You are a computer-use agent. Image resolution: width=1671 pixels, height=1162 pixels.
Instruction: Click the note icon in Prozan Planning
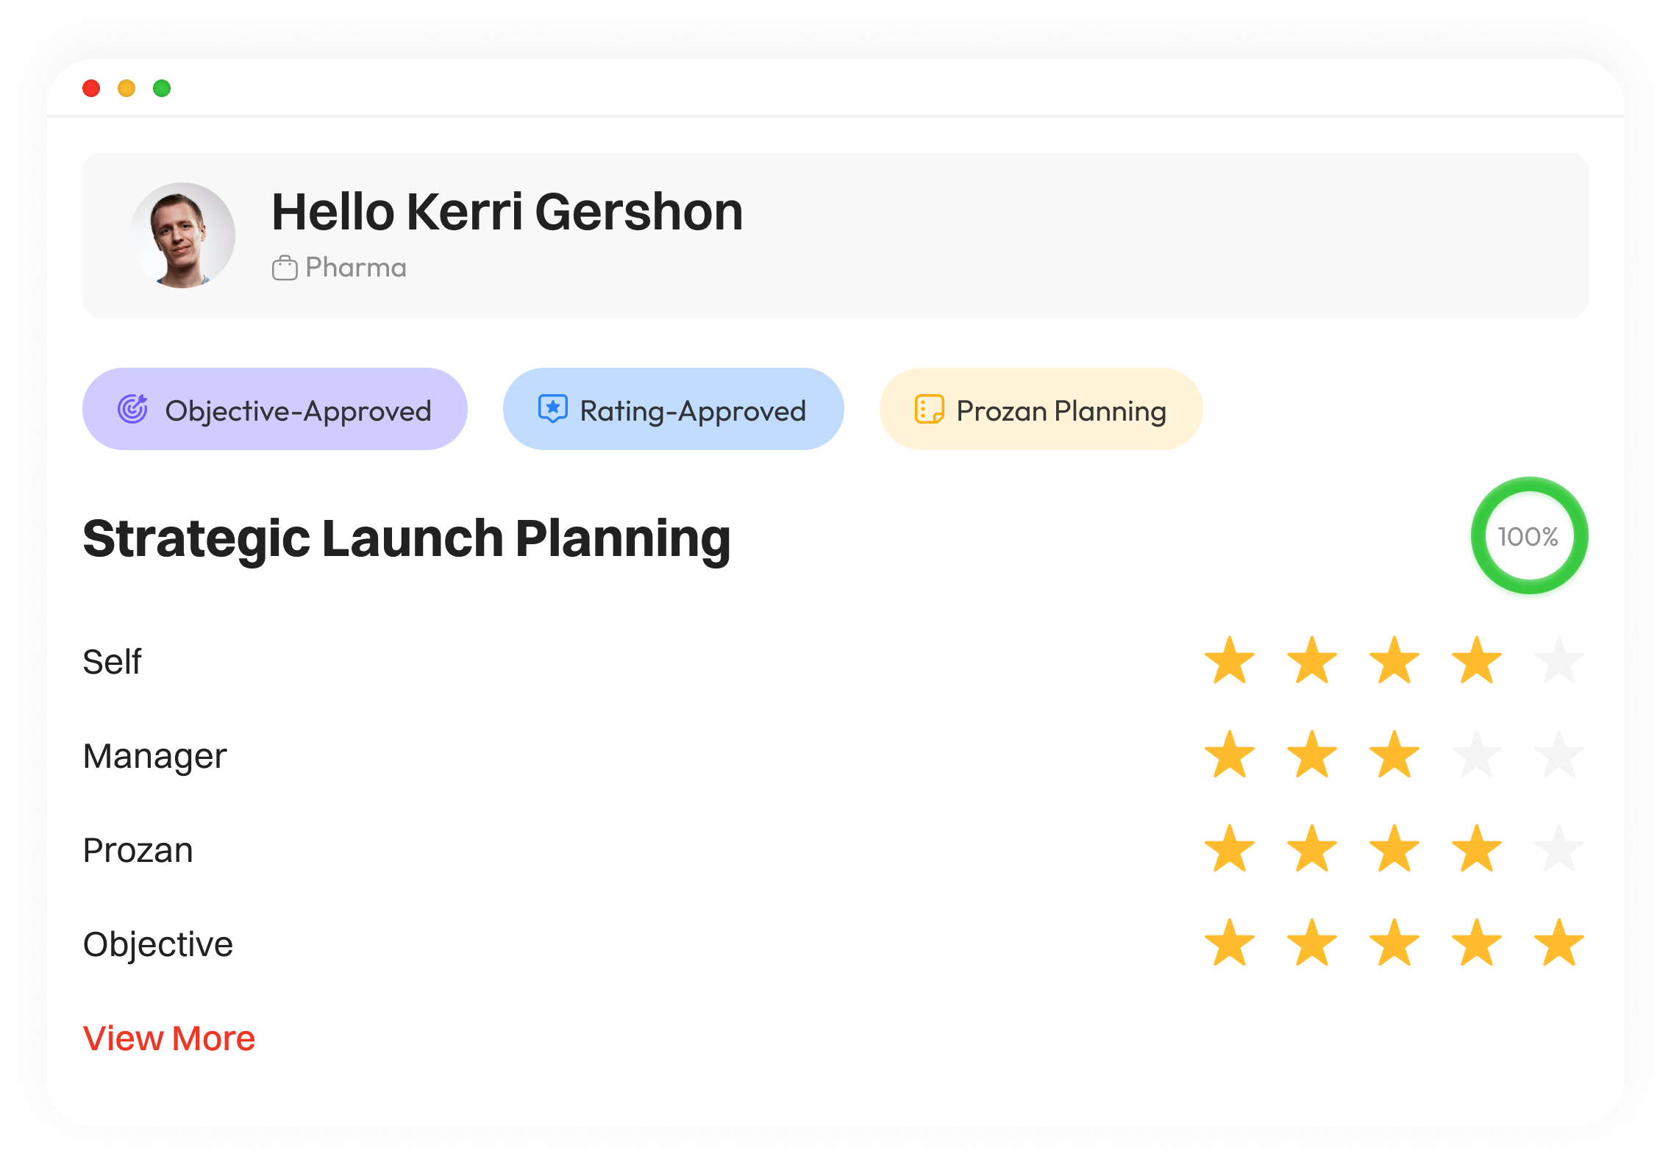point(929,409)
